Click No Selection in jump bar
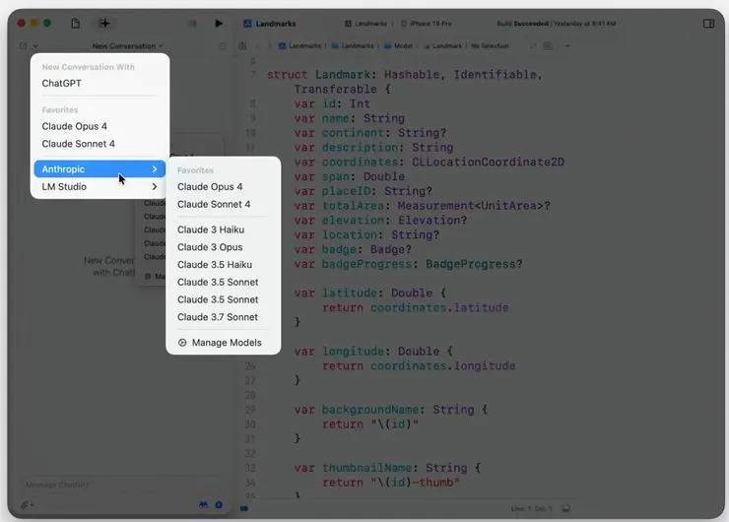 click(490, 46)
